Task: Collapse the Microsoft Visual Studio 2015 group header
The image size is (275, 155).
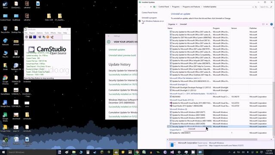Action: coord(182,100)
